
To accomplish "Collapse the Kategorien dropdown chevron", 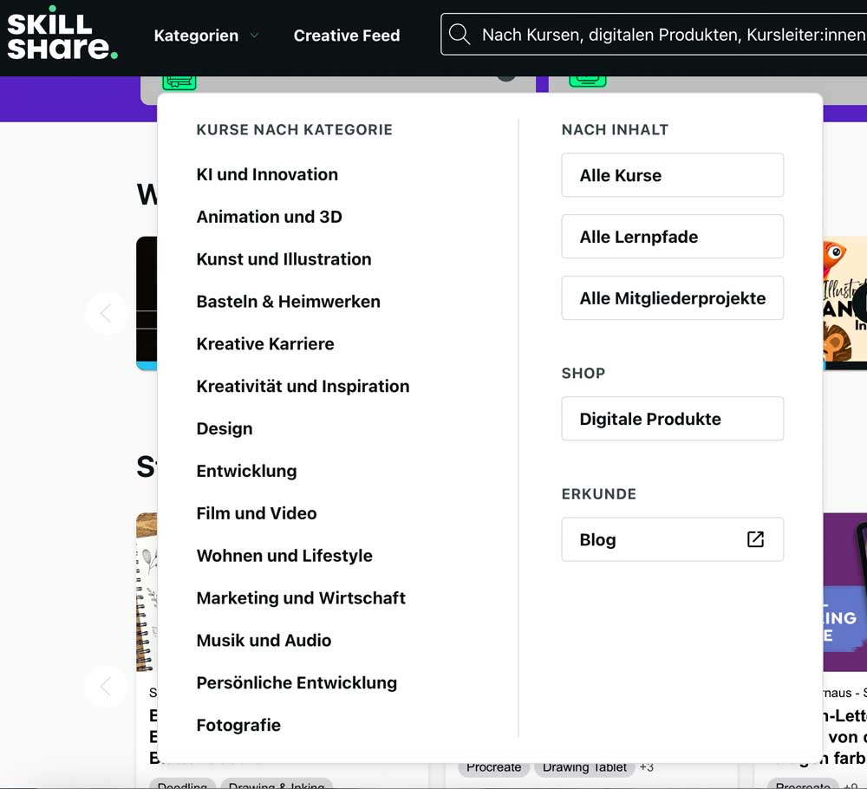I will pos(254,36).
